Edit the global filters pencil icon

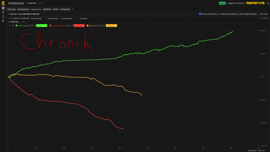click(x=27, y=3)
